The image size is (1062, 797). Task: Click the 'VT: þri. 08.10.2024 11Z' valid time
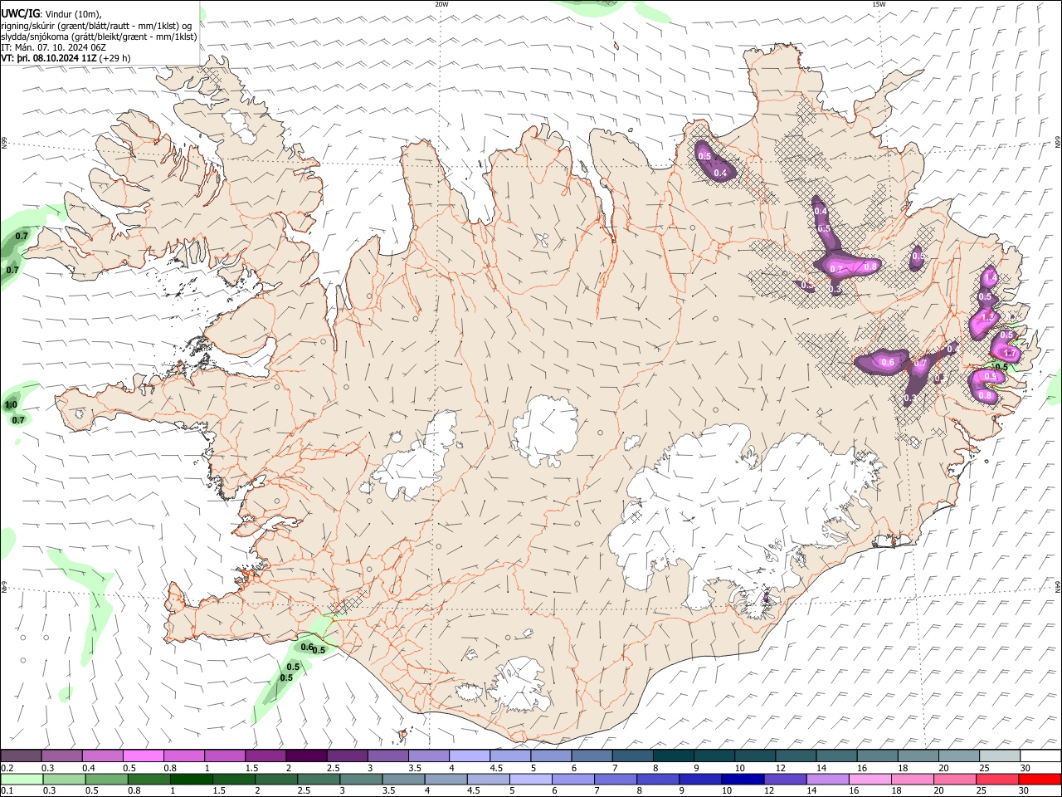coord(49,58)
